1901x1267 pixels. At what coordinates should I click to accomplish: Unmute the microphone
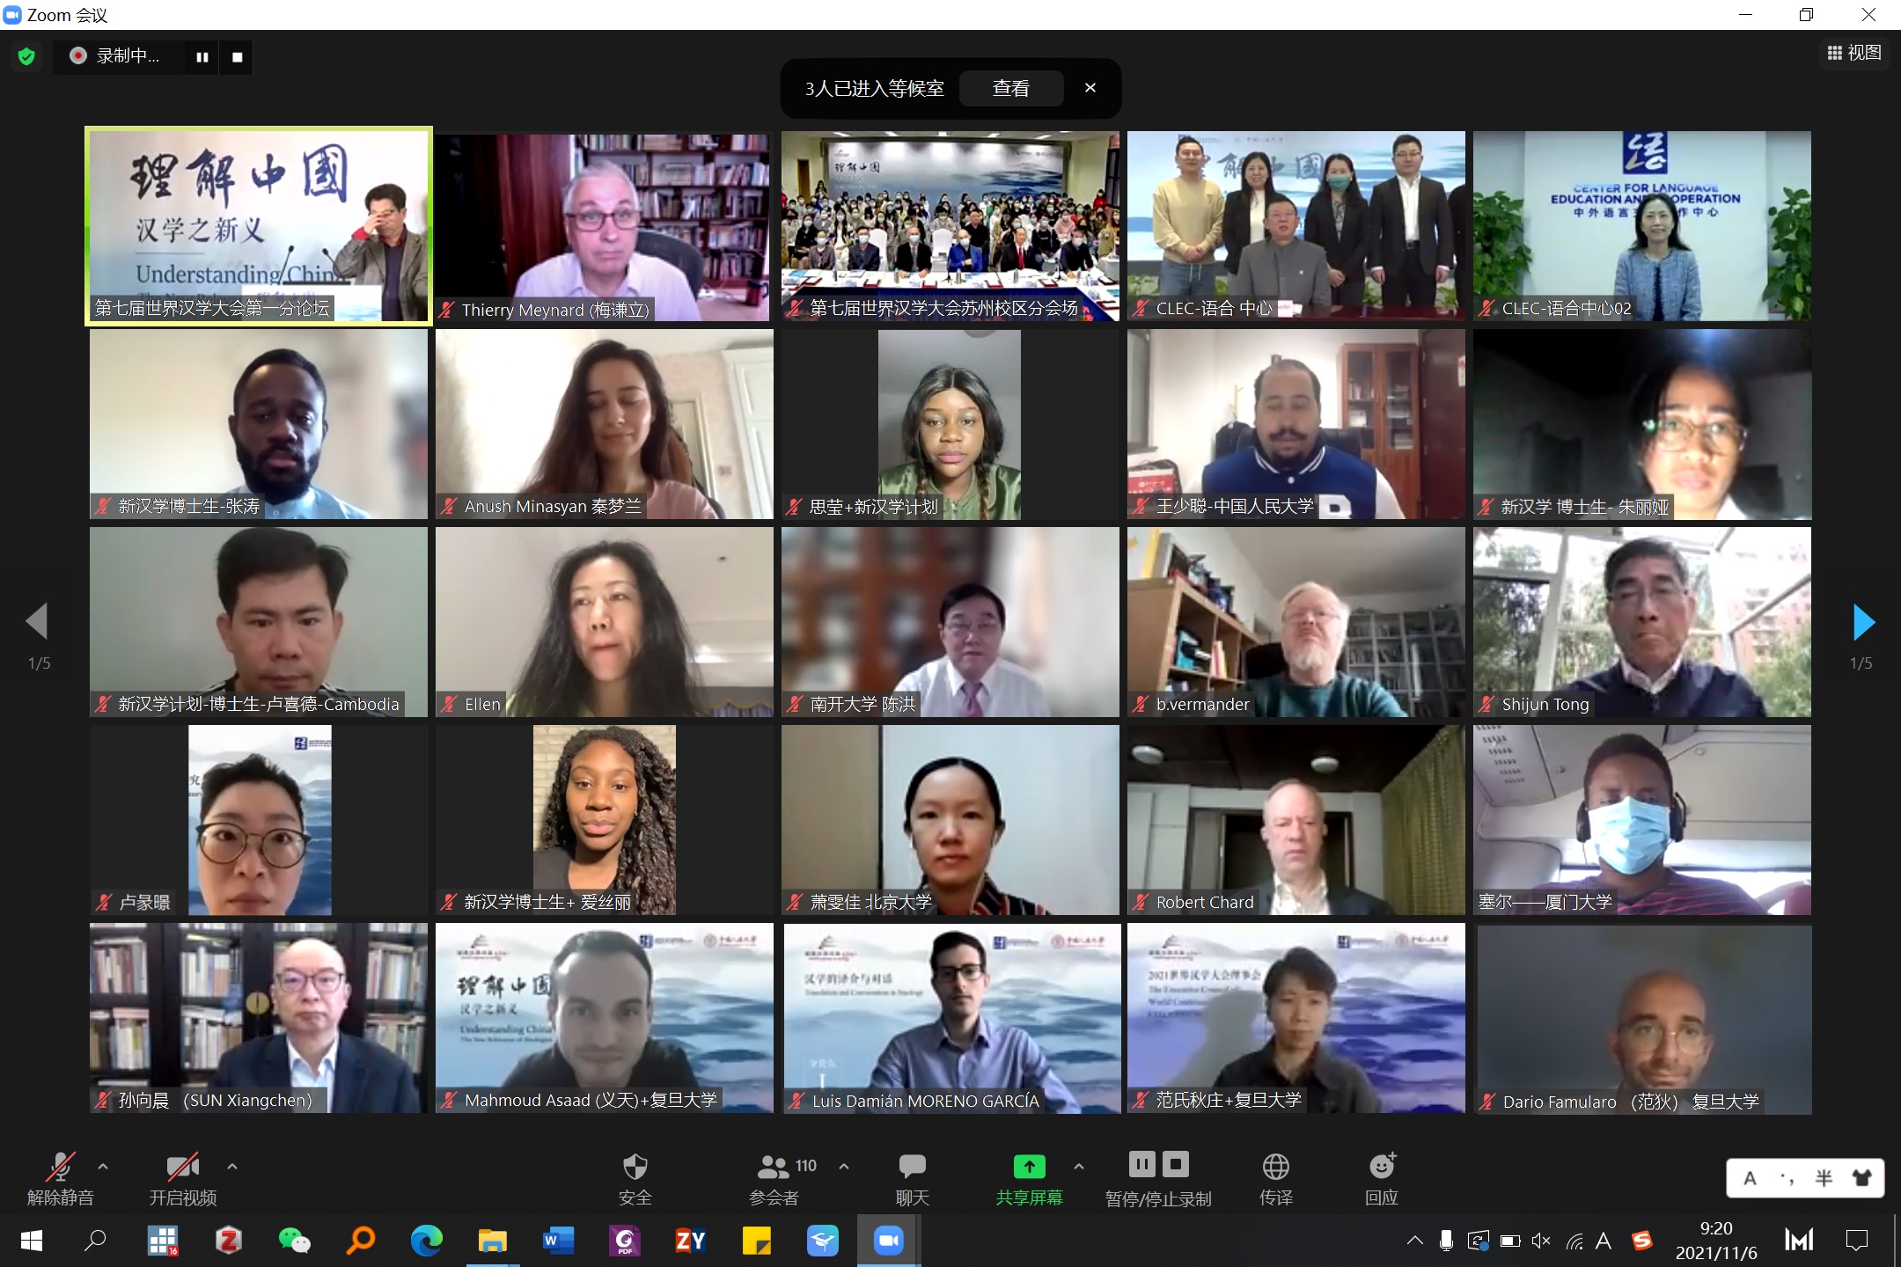point(60,1168)
